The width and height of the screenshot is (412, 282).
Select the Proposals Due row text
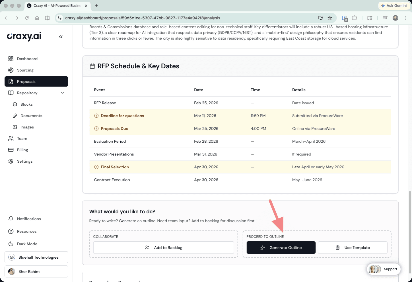115,128
